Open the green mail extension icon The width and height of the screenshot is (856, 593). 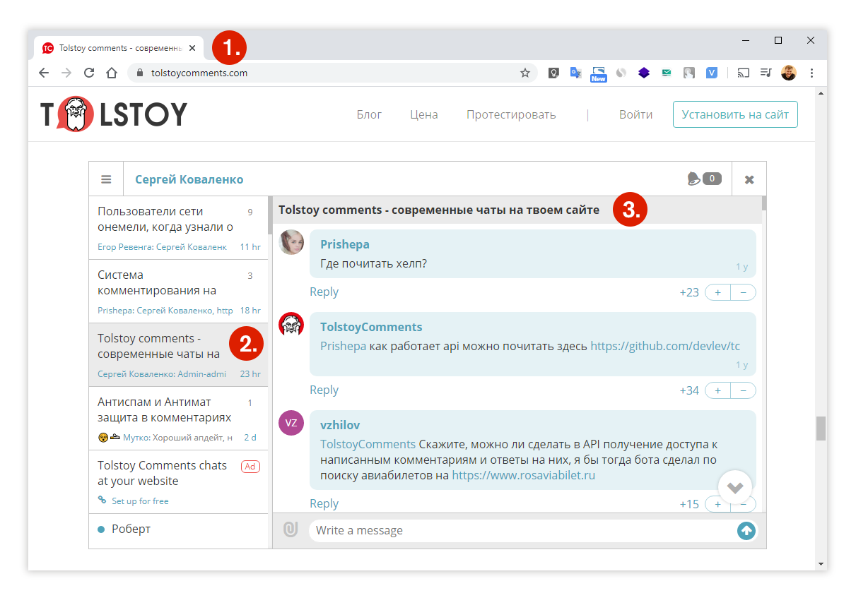click(x=667, y=73)
